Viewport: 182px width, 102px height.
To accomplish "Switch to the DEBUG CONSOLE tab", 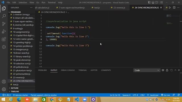I will pos(68,70).
